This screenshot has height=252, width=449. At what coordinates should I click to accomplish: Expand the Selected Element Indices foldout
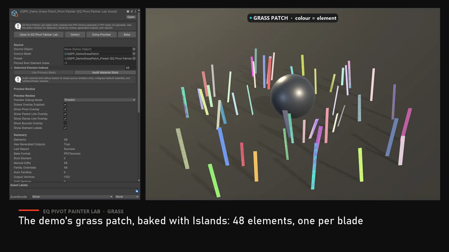[12, 68]
